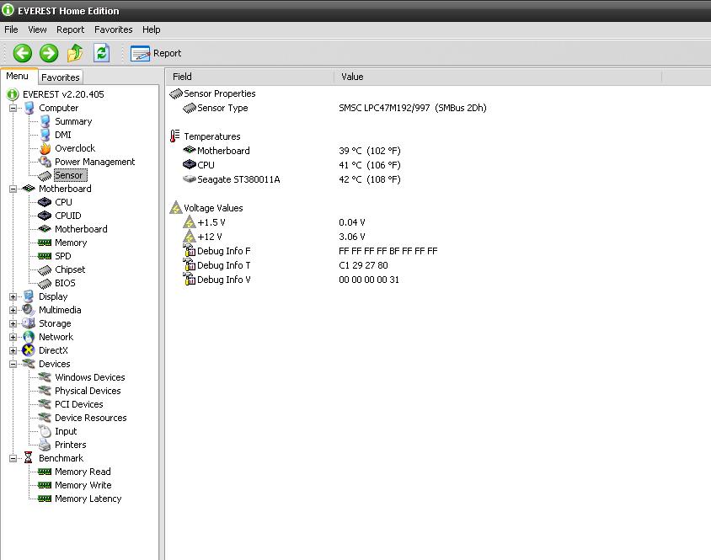
Task: Click the Input mouse icon
Action: tap(45, 431)
